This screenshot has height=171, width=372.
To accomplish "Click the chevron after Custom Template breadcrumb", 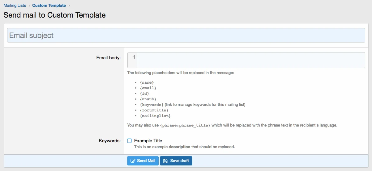I will click(x=69, y=6).
